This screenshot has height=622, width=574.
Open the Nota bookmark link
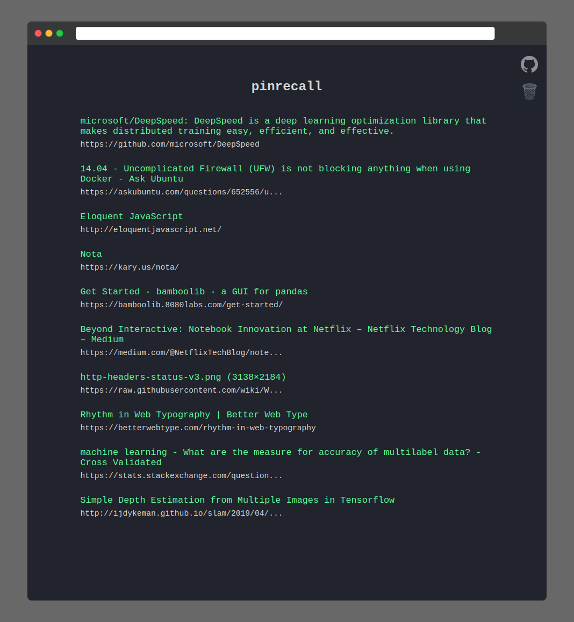91,254
